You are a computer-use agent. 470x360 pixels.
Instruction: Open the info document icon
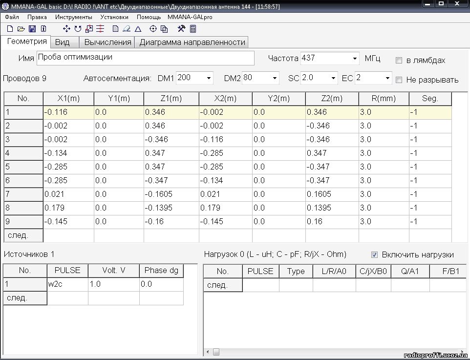pos(43,29)
